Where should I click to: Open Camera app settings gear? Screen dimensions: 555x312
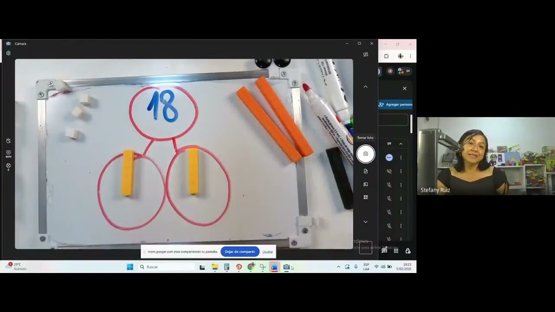click(x=8, y=53)
